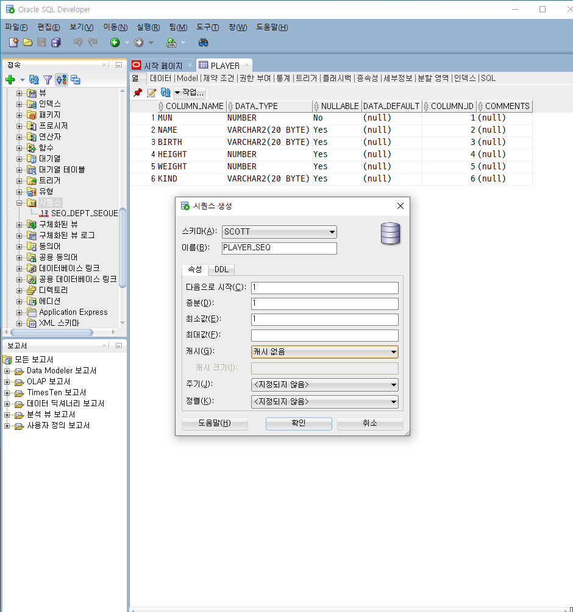The image size is (573, 612).
Task: Expand the 뷰 tree node
Action: (x=19, y=93)
